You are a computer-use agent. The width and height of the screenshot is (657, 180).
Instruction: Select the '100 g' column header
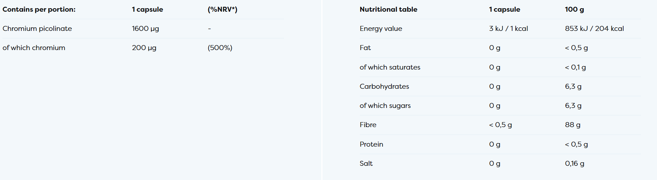574,10
